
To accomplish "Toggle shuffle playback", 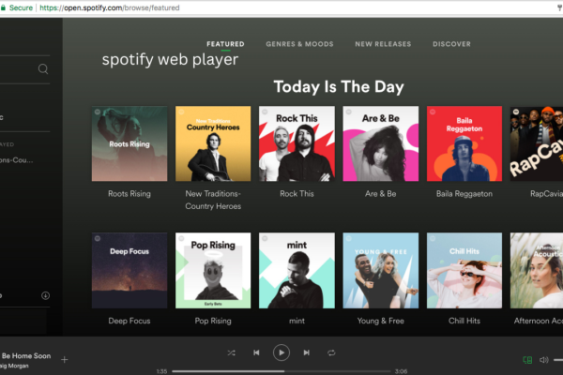I will [231, 352].
